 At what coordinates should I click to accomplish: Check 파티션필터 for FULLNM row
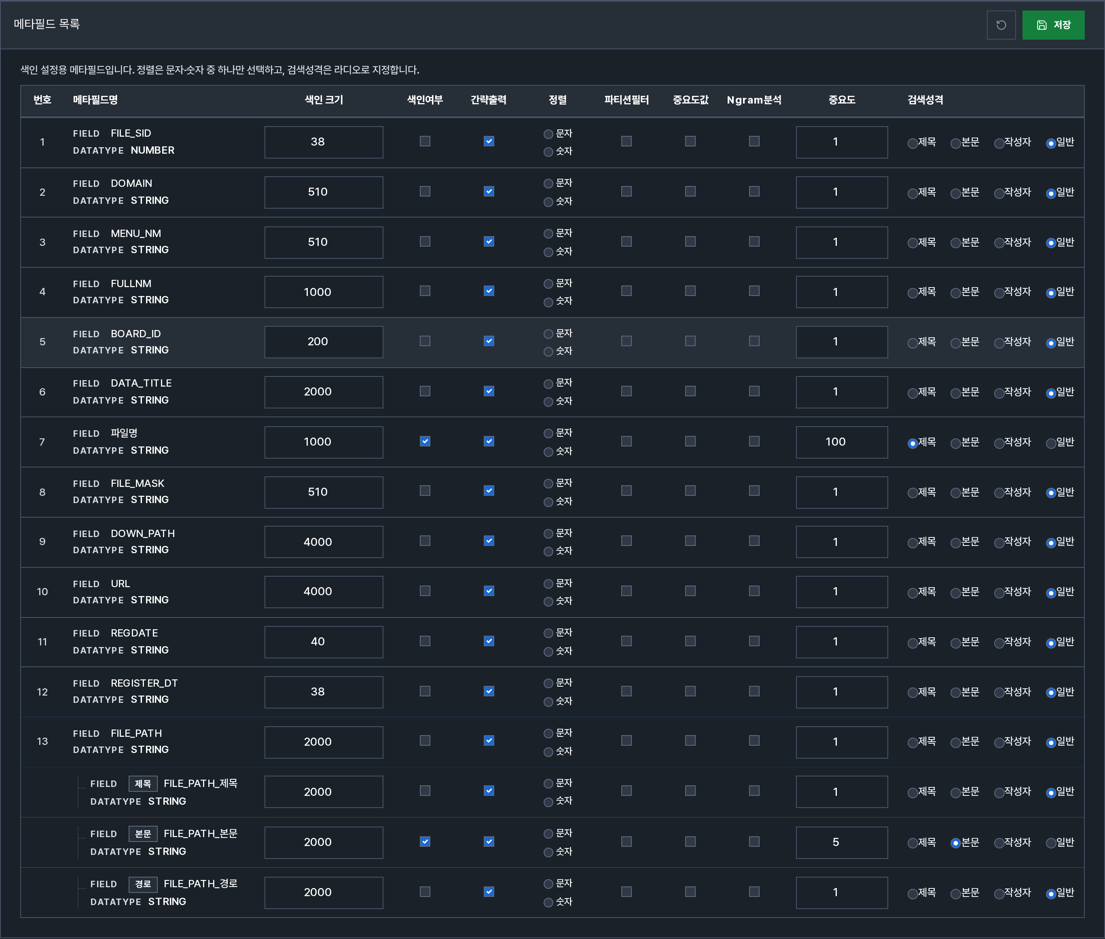(x=627, y=291)
